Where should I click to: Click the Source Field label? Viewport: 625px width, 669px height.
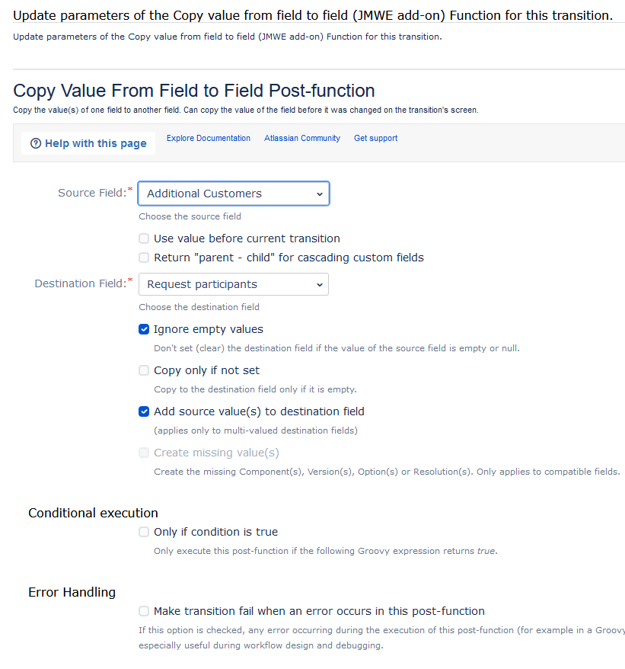coord(91,194)
